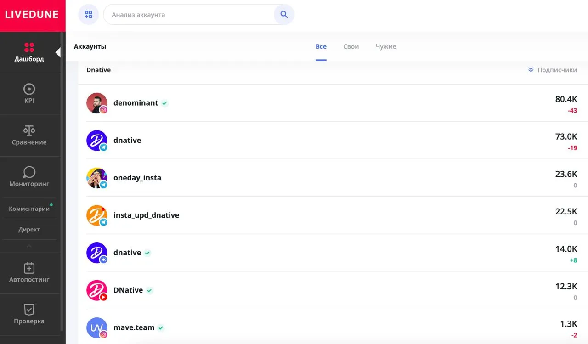
Task: Click the 23.6K subscriber count
Action: coord(566,174)
